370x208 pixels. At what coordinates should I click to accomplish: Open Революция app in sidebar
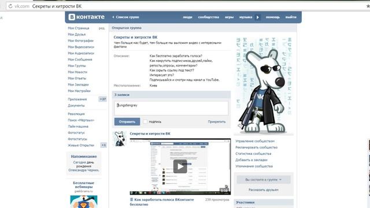pyautogui.click(x=76, y=114)
